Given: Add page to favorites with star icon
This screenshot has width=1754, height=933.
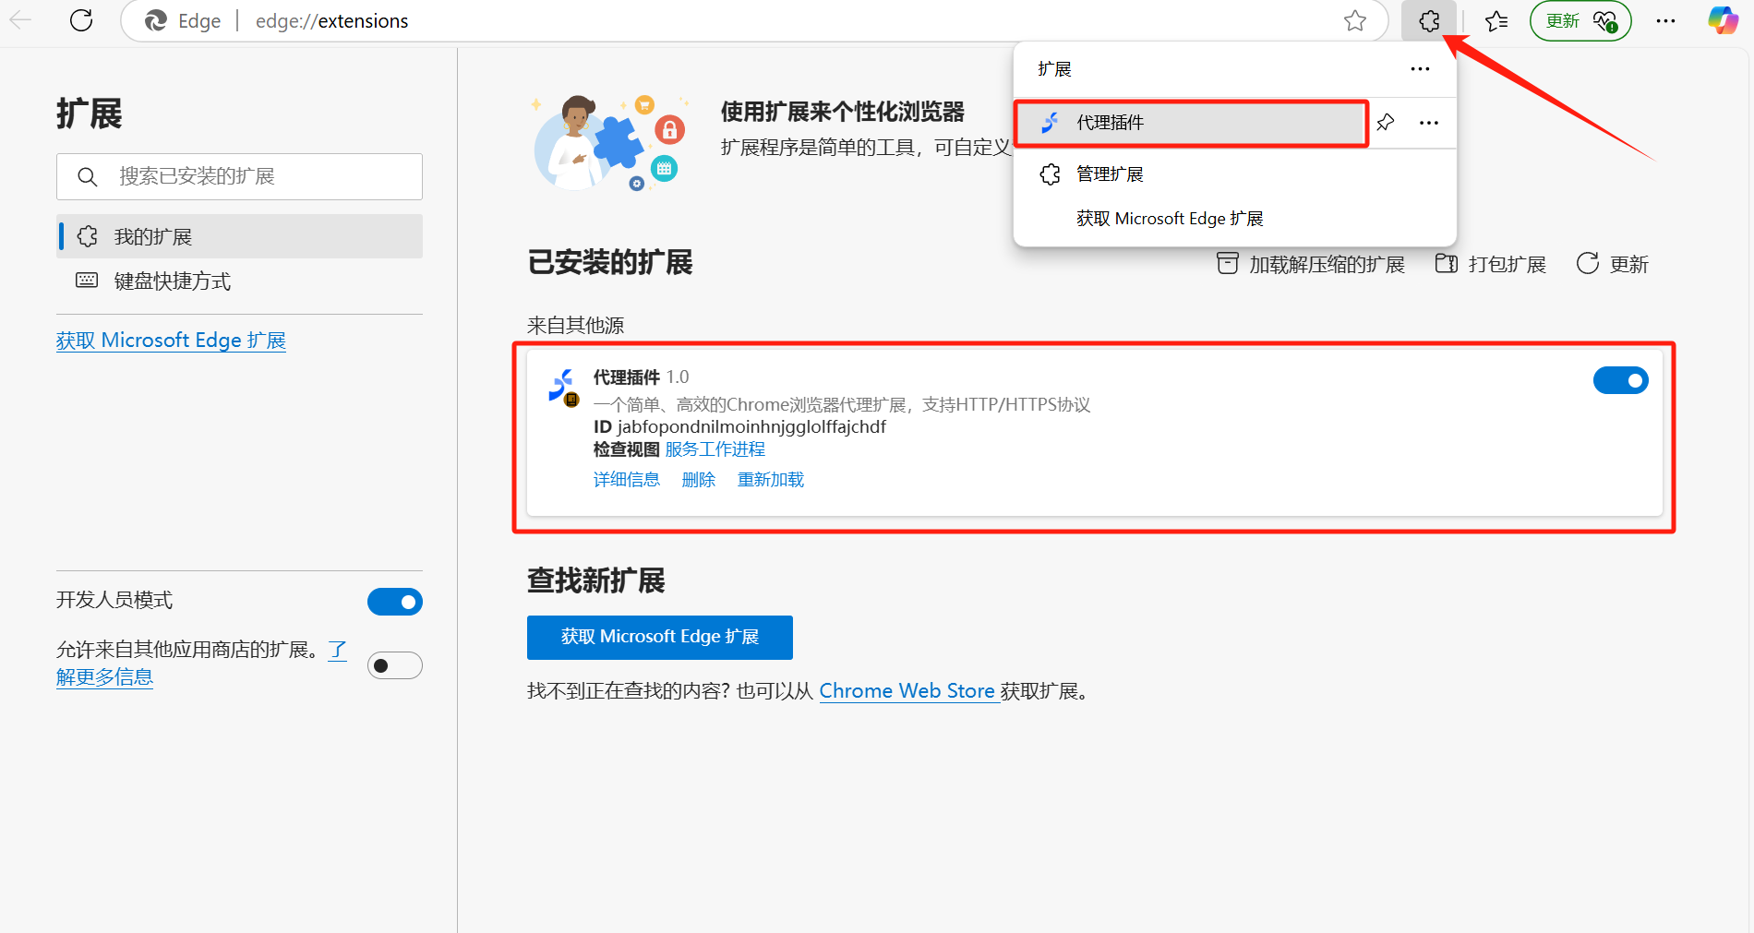Looking at the screenshot, I should coord(1354,21).
